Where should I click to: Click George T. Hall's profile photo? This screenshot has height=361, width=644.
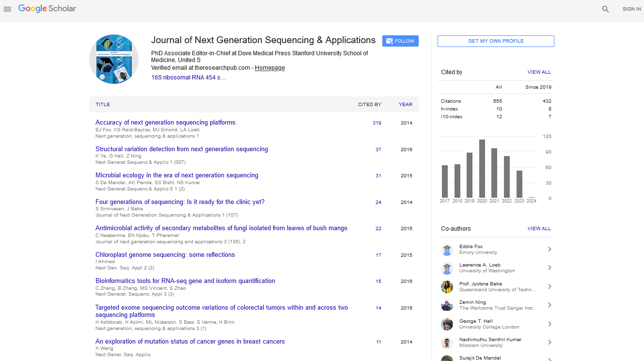click(447, 324)
